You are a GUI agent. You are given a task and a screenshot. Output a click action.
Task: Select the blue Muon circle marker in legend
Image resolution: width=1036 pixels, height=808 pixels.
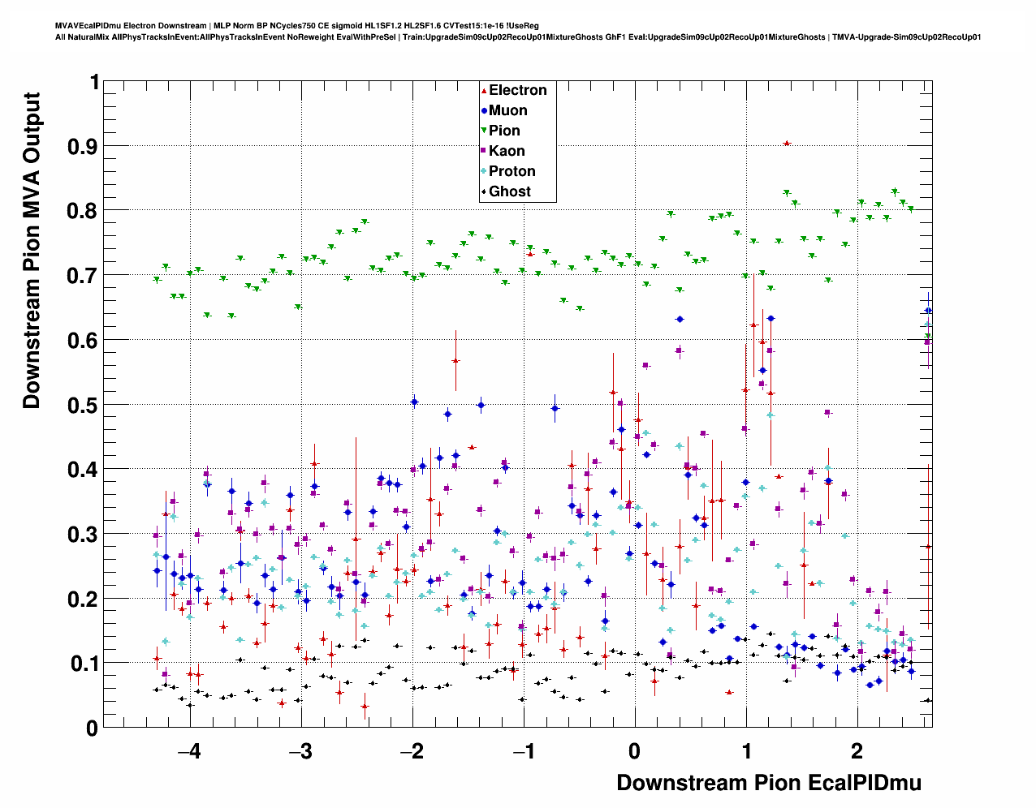484,110
